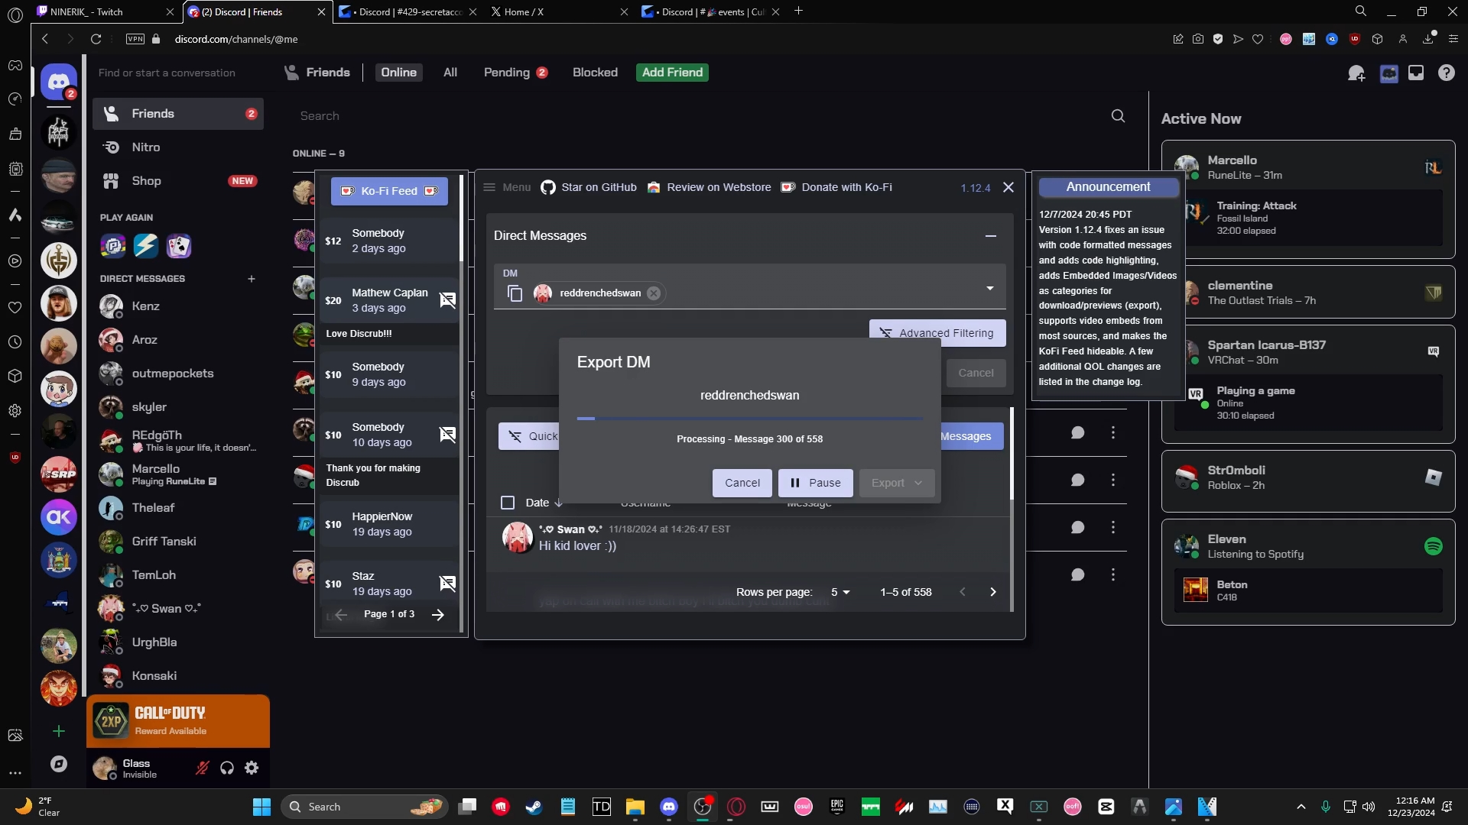Show hidden icons tray chevron

(1301, 807)
